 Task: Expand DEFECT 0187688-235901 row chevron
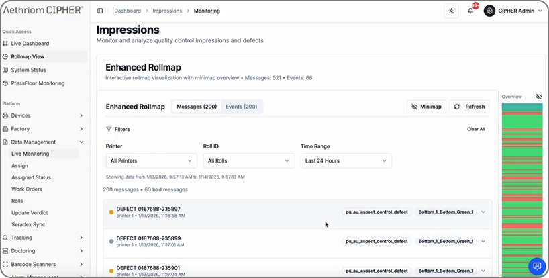click(x=483, y=271)
